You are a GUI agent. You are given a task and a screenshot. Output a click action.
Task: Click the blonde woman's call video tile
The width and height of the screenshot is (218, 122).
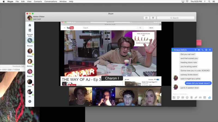(x=150, y=97)
